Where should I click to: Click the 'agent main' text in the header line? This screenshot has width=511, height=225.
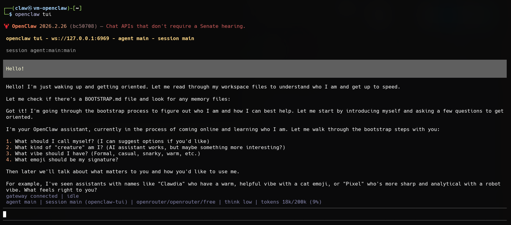133,39
